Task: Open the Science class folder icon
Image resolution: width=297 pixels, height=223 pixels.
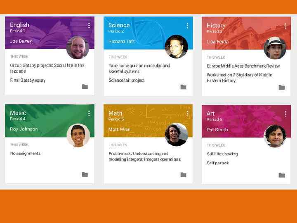Action: pos(183,87)
